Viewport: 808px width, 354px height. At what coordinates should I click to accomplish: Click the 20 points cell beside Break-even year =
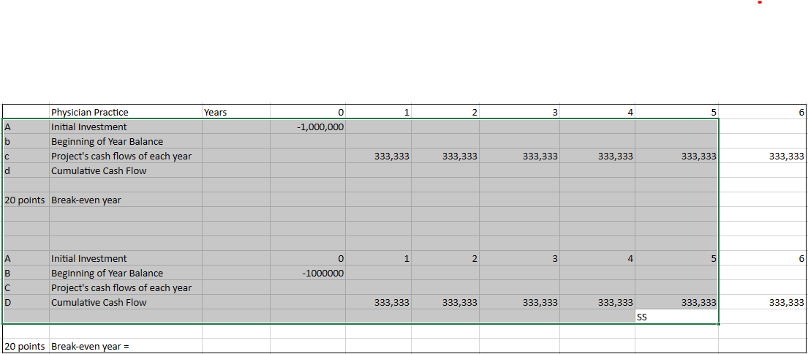coord(26,346)
